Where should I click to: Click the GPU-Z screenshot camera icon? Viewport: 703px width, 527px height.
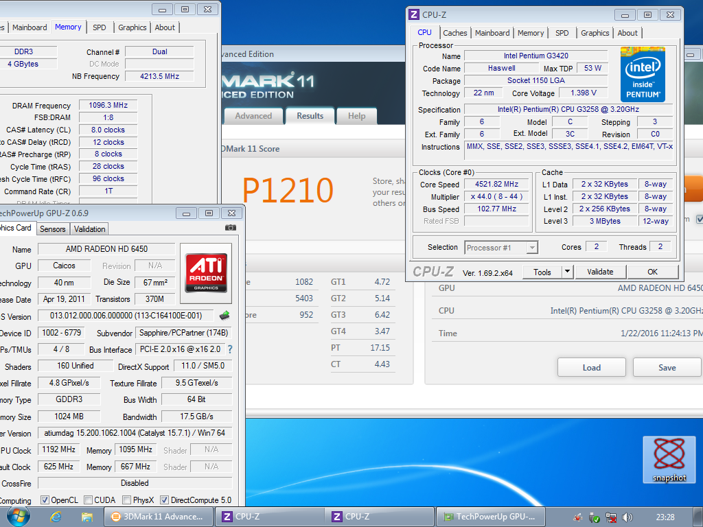click(231, 228)
